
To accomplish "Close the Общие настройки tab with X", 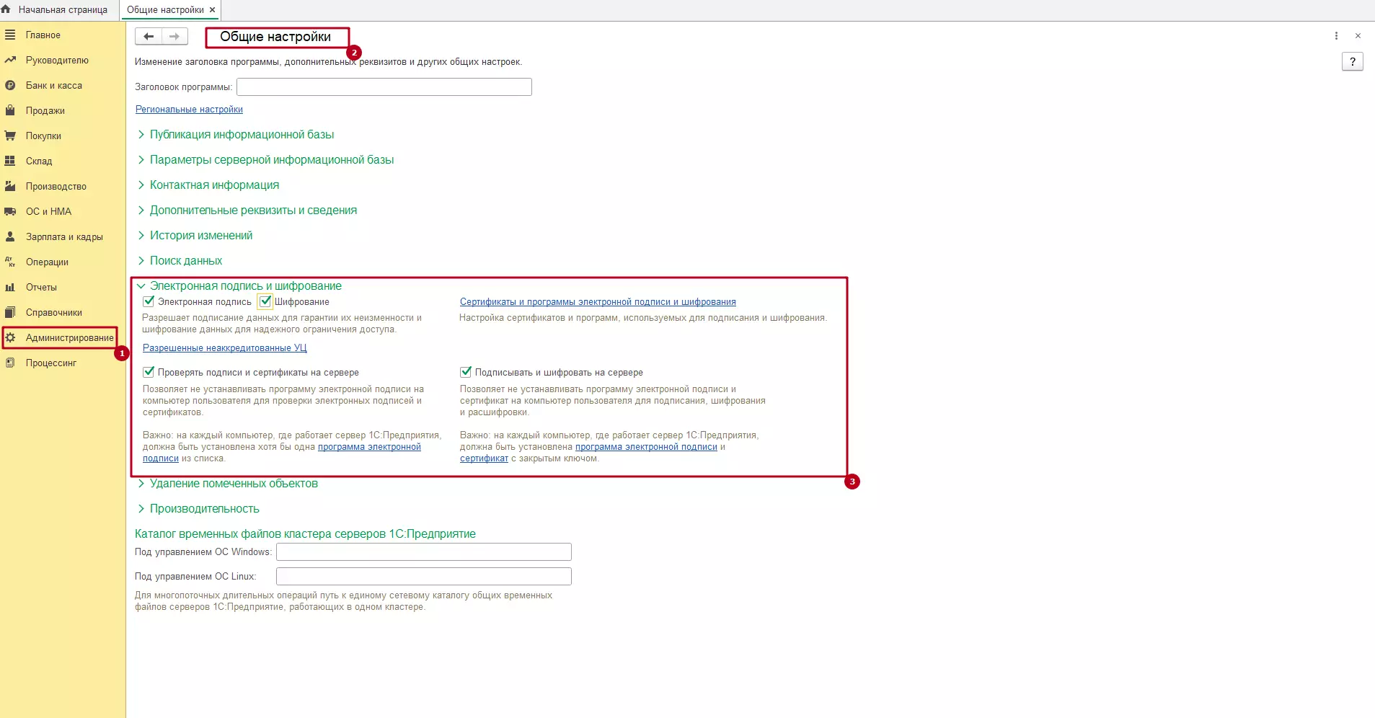I will [212, 10].
